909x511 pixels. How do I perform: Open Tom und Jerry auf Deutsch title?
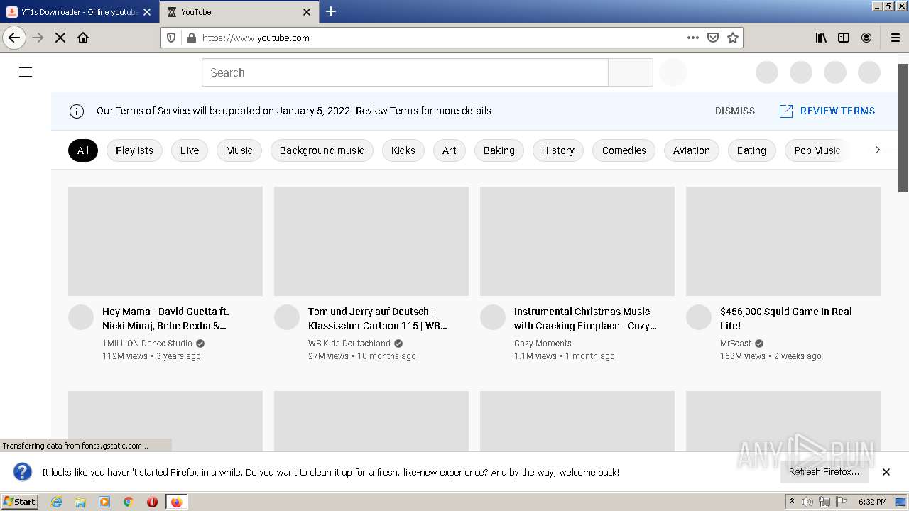pos(378,319)
